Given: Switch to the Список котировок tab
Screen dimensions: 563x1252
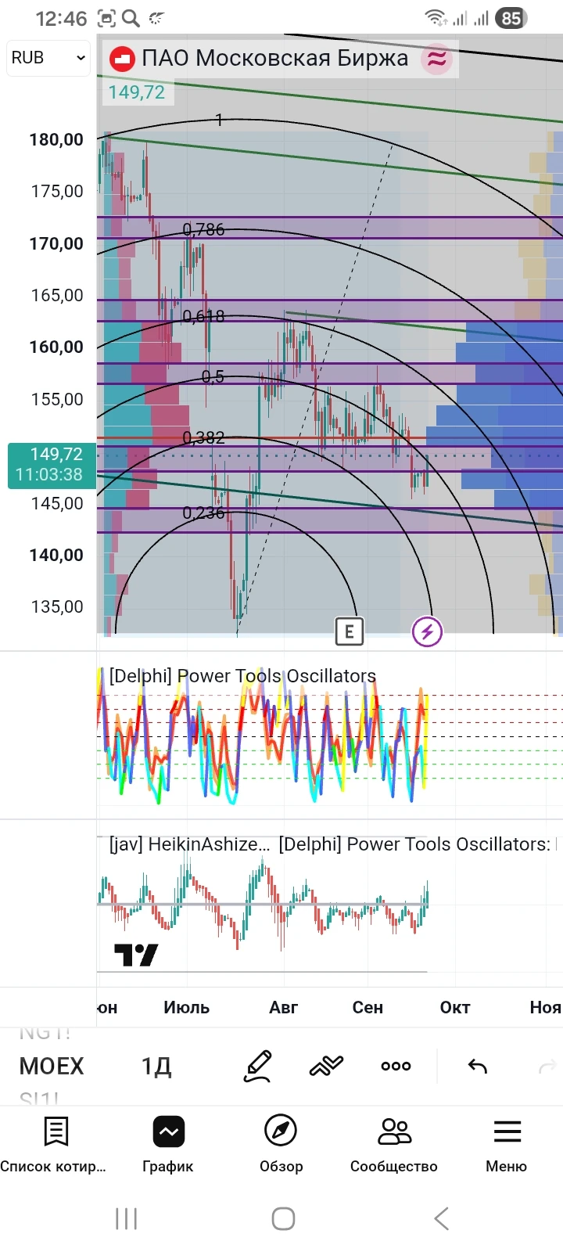Looking at the screenshot, I should [x=55, y=1145].
